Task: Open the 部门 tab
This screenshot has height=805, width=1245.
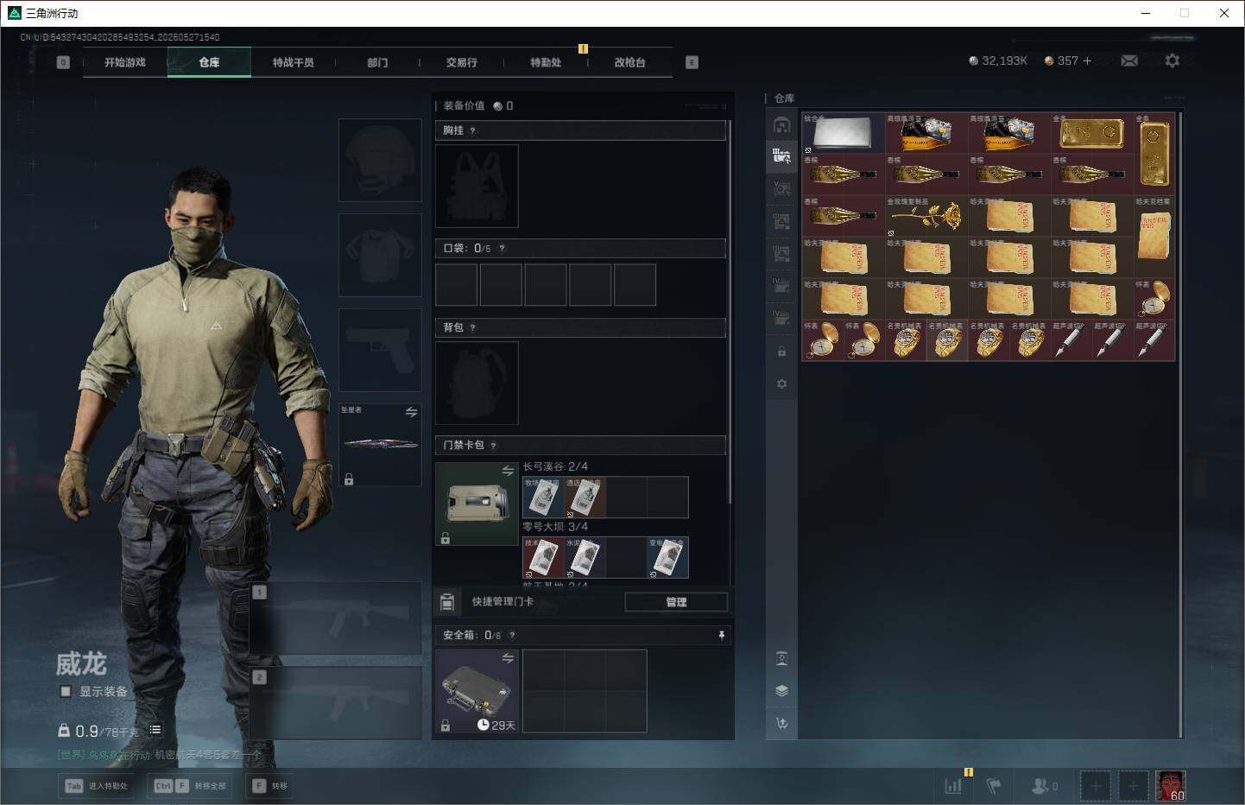Action: 377,62
